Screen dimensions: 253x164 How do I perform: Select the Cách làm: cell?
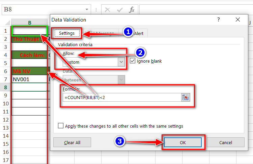click(x=30, y=55)
